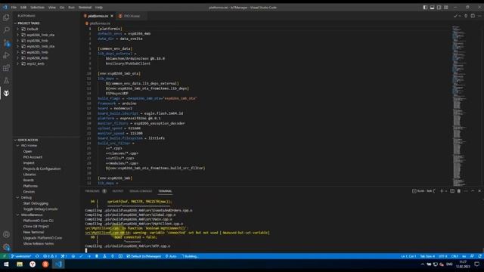
Task: Click PlatformIO Upload arrow in status bar
Action: click(x=89, y=256)
